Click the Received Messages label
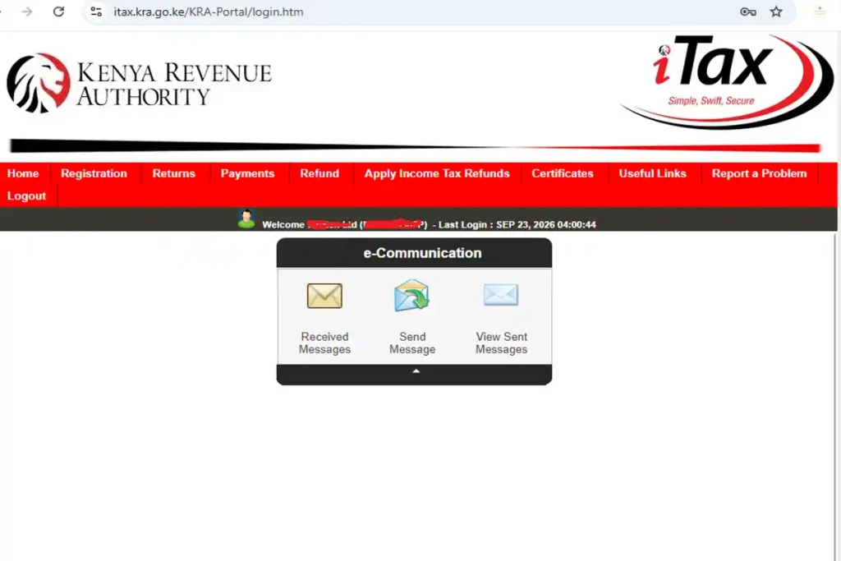The height and width of the screenshot is (561, 841). [324, 343]
